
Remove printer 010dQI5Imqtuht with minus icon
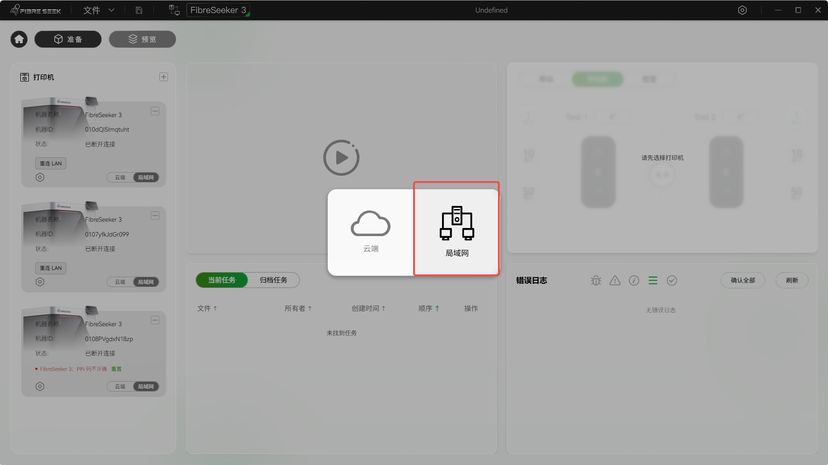point(155,111)
